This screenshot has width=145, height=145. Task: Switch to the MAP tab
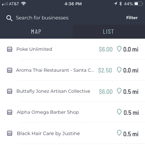click(36, 31)
